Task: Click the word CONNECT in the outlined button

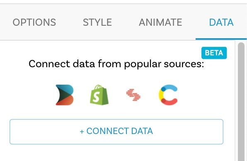Action: (108, 131)
